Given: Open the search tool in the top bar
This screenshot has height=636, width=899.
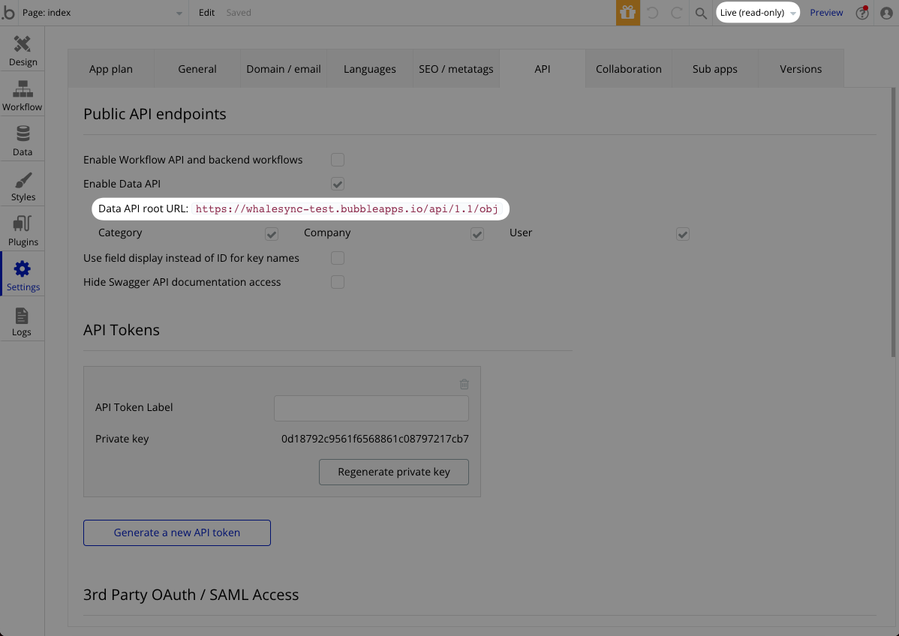Looking at the screenshot, I should (x=701, y=13).
